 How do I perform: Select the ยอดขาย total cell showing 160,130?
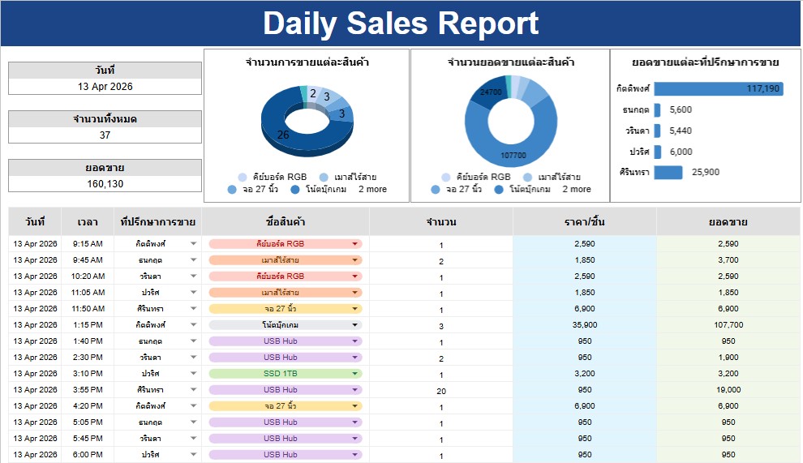tap(105, 184)
